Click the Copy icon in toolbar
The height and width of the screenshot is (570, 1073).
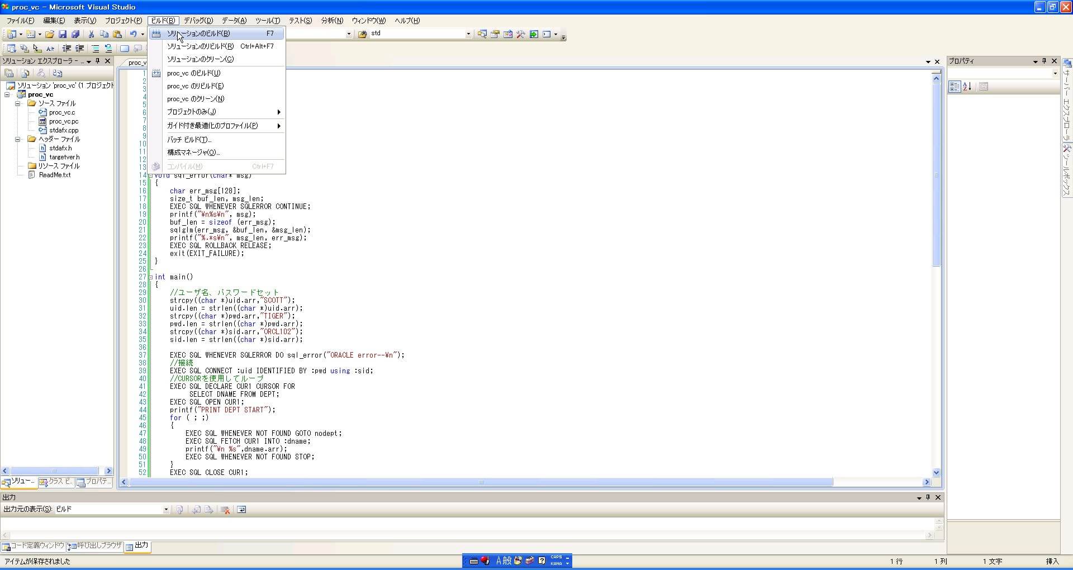tap(104, 34)
